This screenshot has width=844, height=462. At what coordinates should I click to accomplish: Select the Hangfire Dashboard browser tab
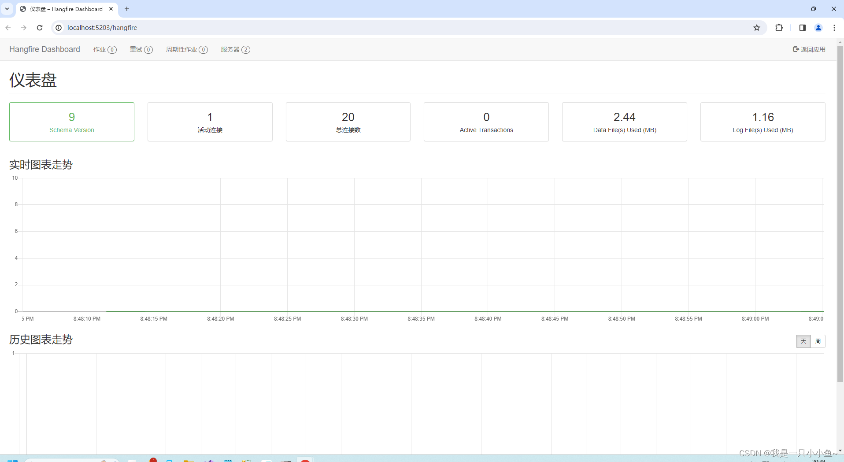67,9
